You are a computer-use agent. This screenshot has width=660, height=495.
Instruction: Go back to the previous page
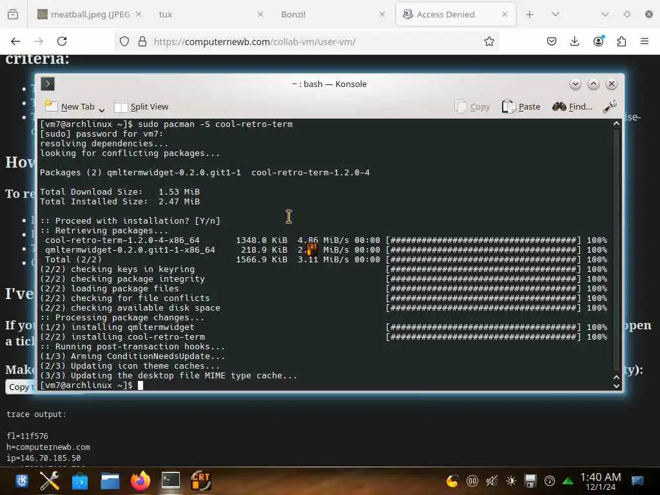(x=15, y=41)
